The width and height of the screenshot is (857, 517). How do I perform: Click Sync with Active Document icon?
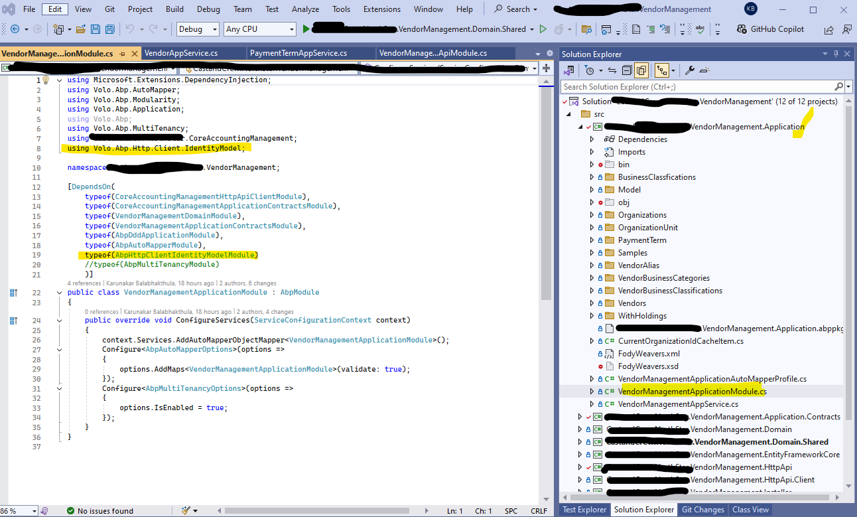point(612,70)
